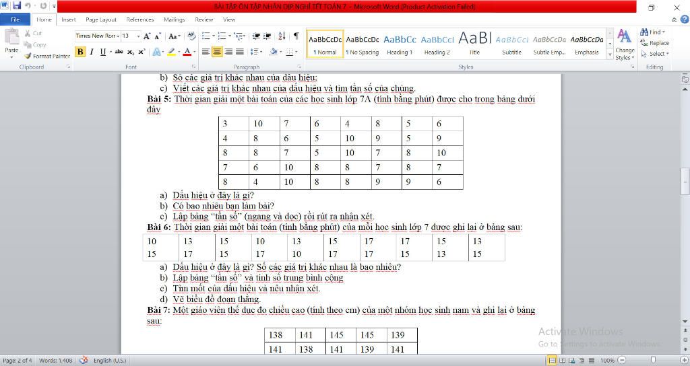Decrease the paragraph indent
The height and width of the screenshot is (366, 690).
(256, 36)
